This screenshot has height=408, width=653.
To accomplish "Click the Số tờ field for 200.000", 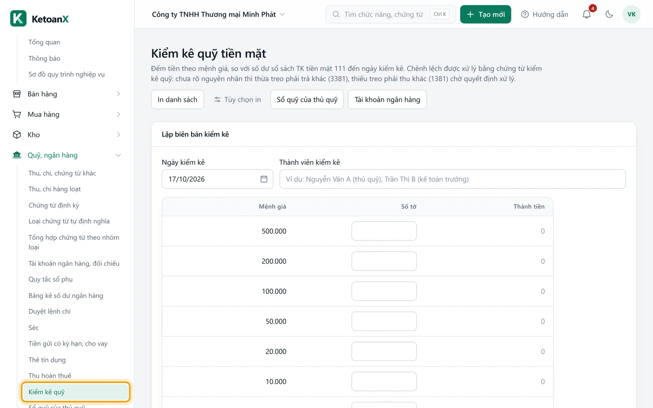I will pos(384,261).
